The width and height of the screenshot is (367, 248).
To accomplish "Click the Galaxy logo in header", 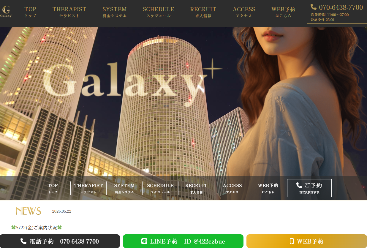I will (x=6, y=12).
